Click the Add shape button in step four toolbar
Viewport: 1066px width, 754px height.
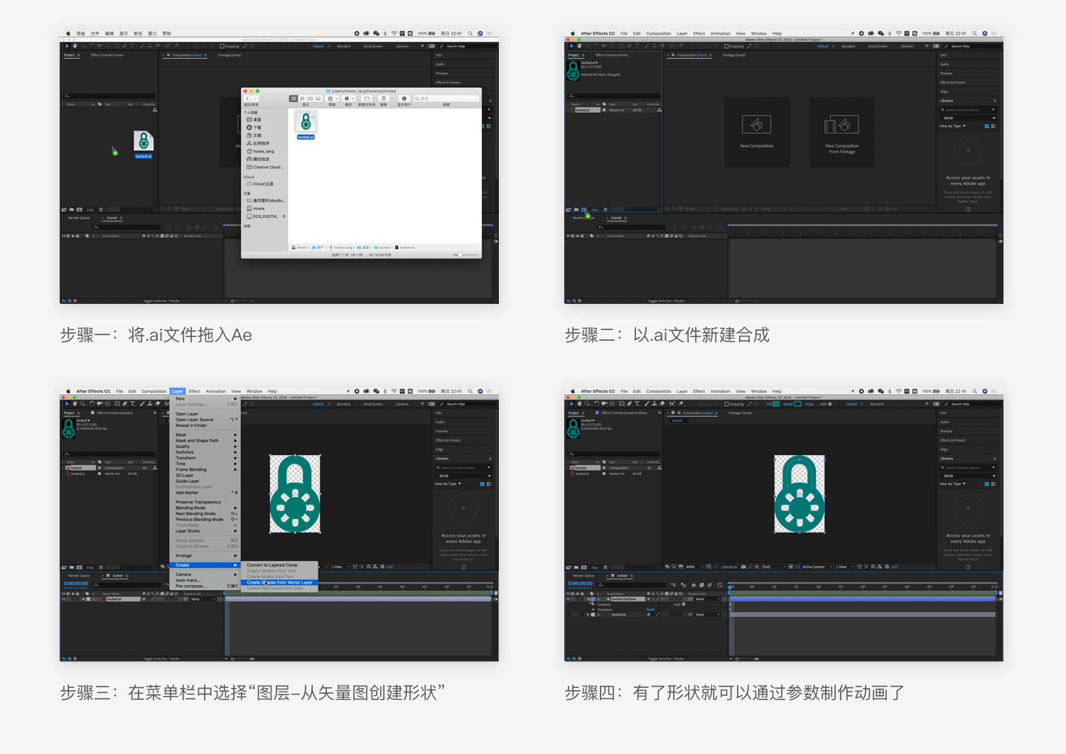pyautogui.click(x=829, y=404)
